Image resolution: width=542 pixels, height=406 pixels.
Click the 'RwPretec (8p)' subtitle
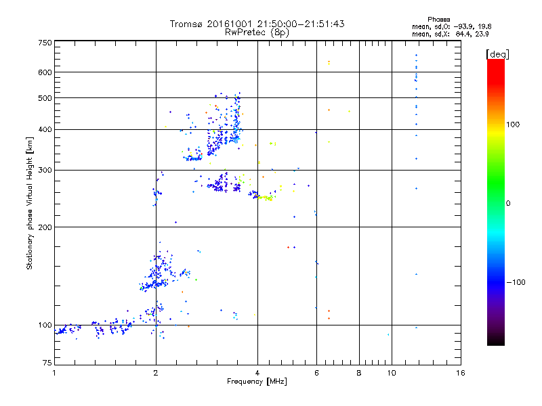(x=257, y=32)
